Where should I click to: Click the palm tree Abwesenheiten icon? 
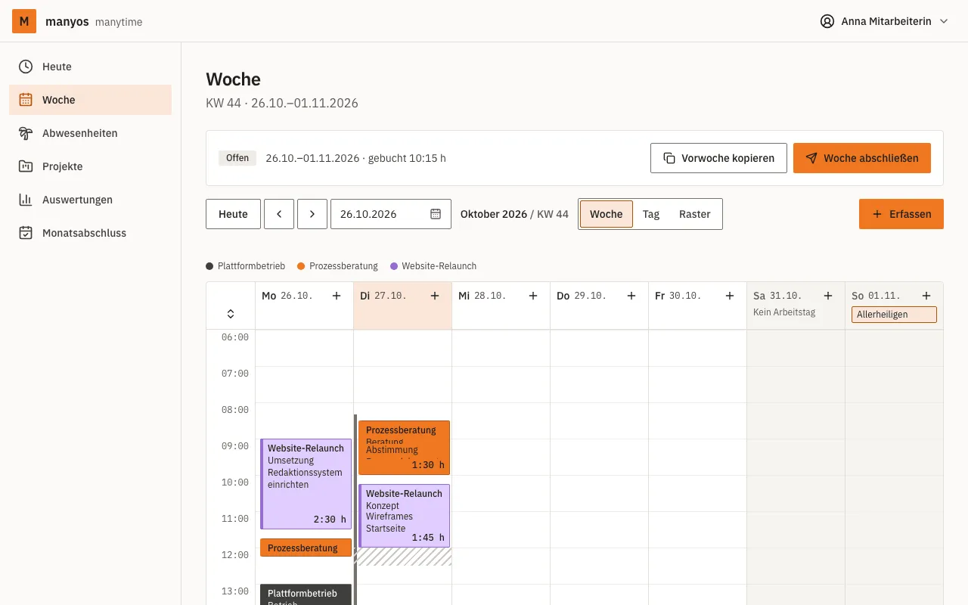[26, 133]
